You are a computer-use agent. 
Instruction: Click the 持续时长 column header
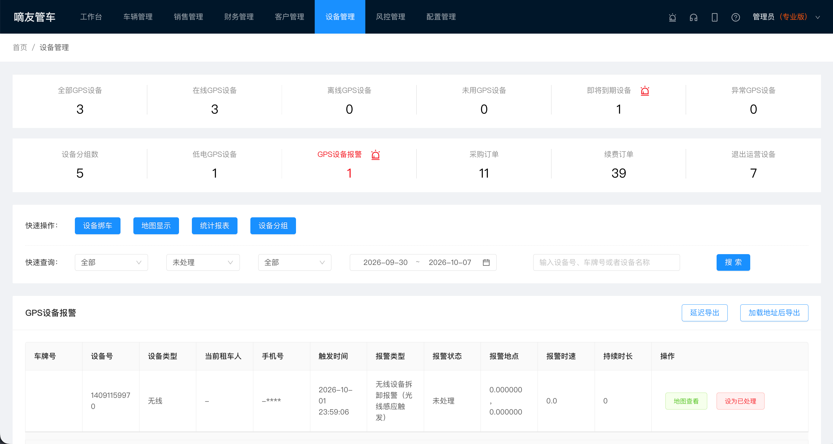tap(623, 356)
